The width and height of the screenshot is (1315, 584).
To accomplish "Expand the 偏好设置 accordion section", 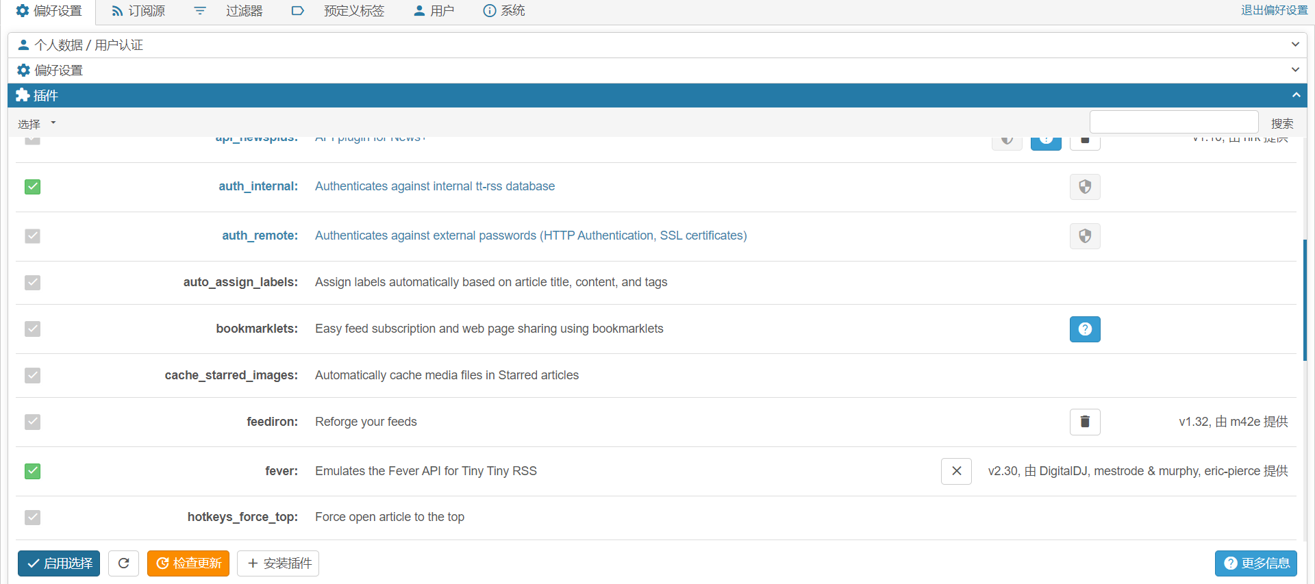I will [657, 71].
